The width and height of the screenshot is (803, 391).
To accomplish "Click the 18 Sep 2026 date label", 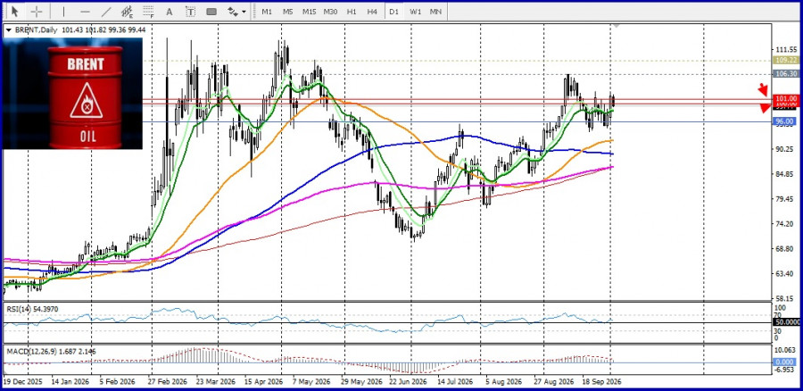I will pyautogui.click(x=602, y=382).
